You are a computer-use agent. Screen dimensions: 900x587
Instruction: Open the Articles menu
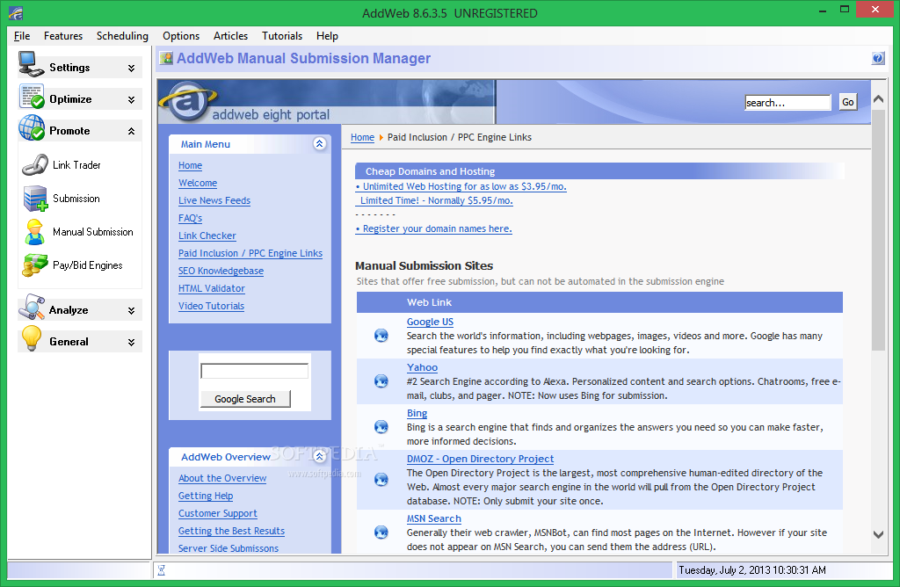[x=231, y=35]
